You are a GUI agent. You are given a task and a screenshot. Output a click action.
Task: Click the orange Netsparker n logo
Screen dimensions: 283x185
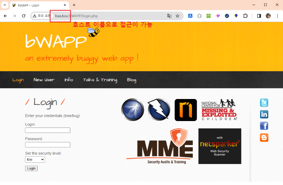[186, 110]
